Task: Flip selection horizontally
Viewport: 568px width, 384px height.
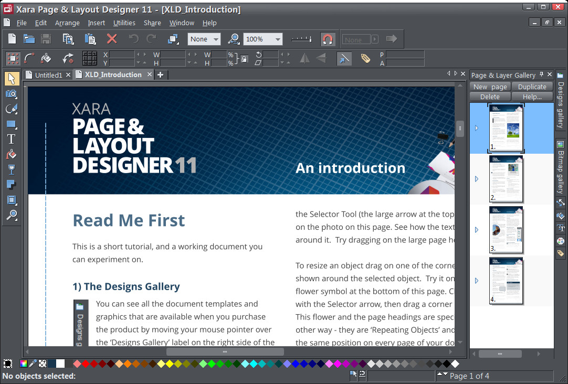Action: [304, 58]
